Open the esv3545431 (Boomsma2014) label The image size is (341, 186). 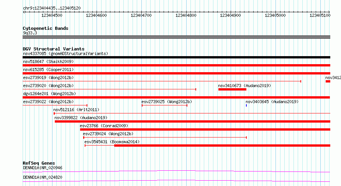[112, 142]
